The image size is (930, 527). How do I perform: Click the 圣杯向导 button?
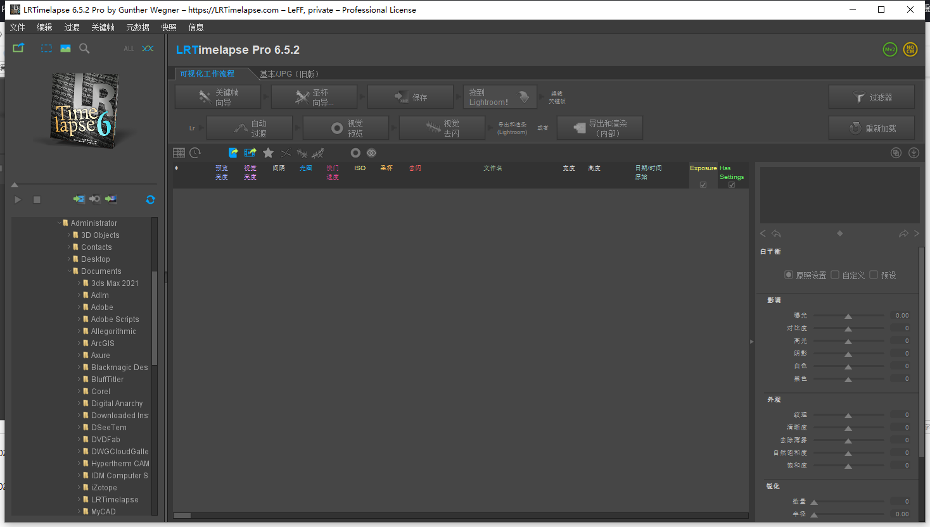[314, 97]
